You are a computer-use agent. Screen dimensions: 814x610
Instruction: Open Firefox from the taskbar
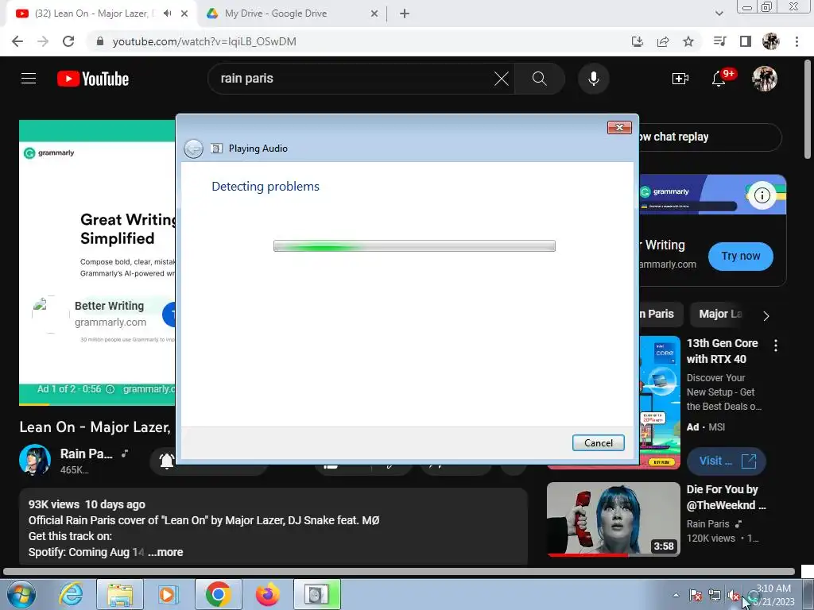pyautogui.click(x=267, y=594)
